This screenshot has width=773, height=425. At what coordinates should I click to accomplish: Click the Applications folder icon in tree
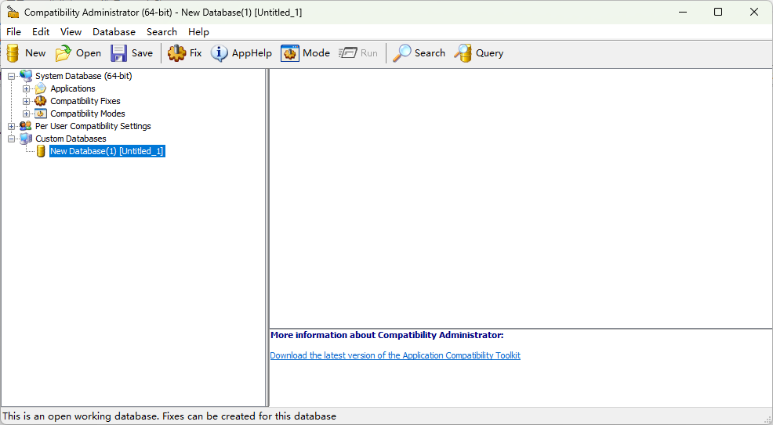(41, 88)
